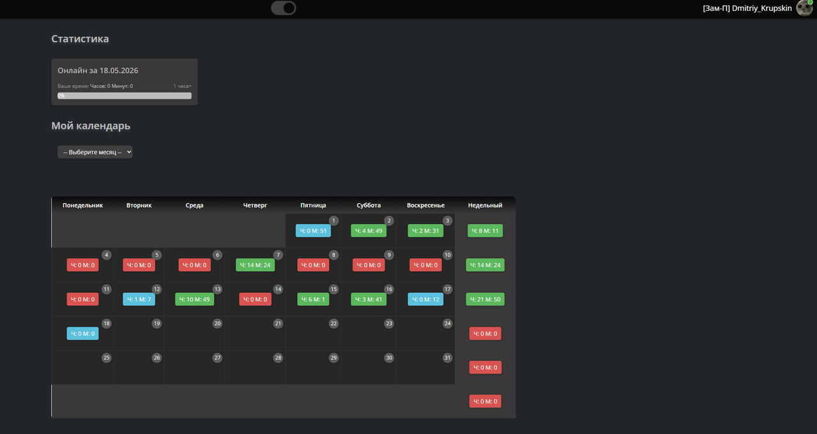Click weekly total 'Ч: 8 М: 11'

point(485,230)
